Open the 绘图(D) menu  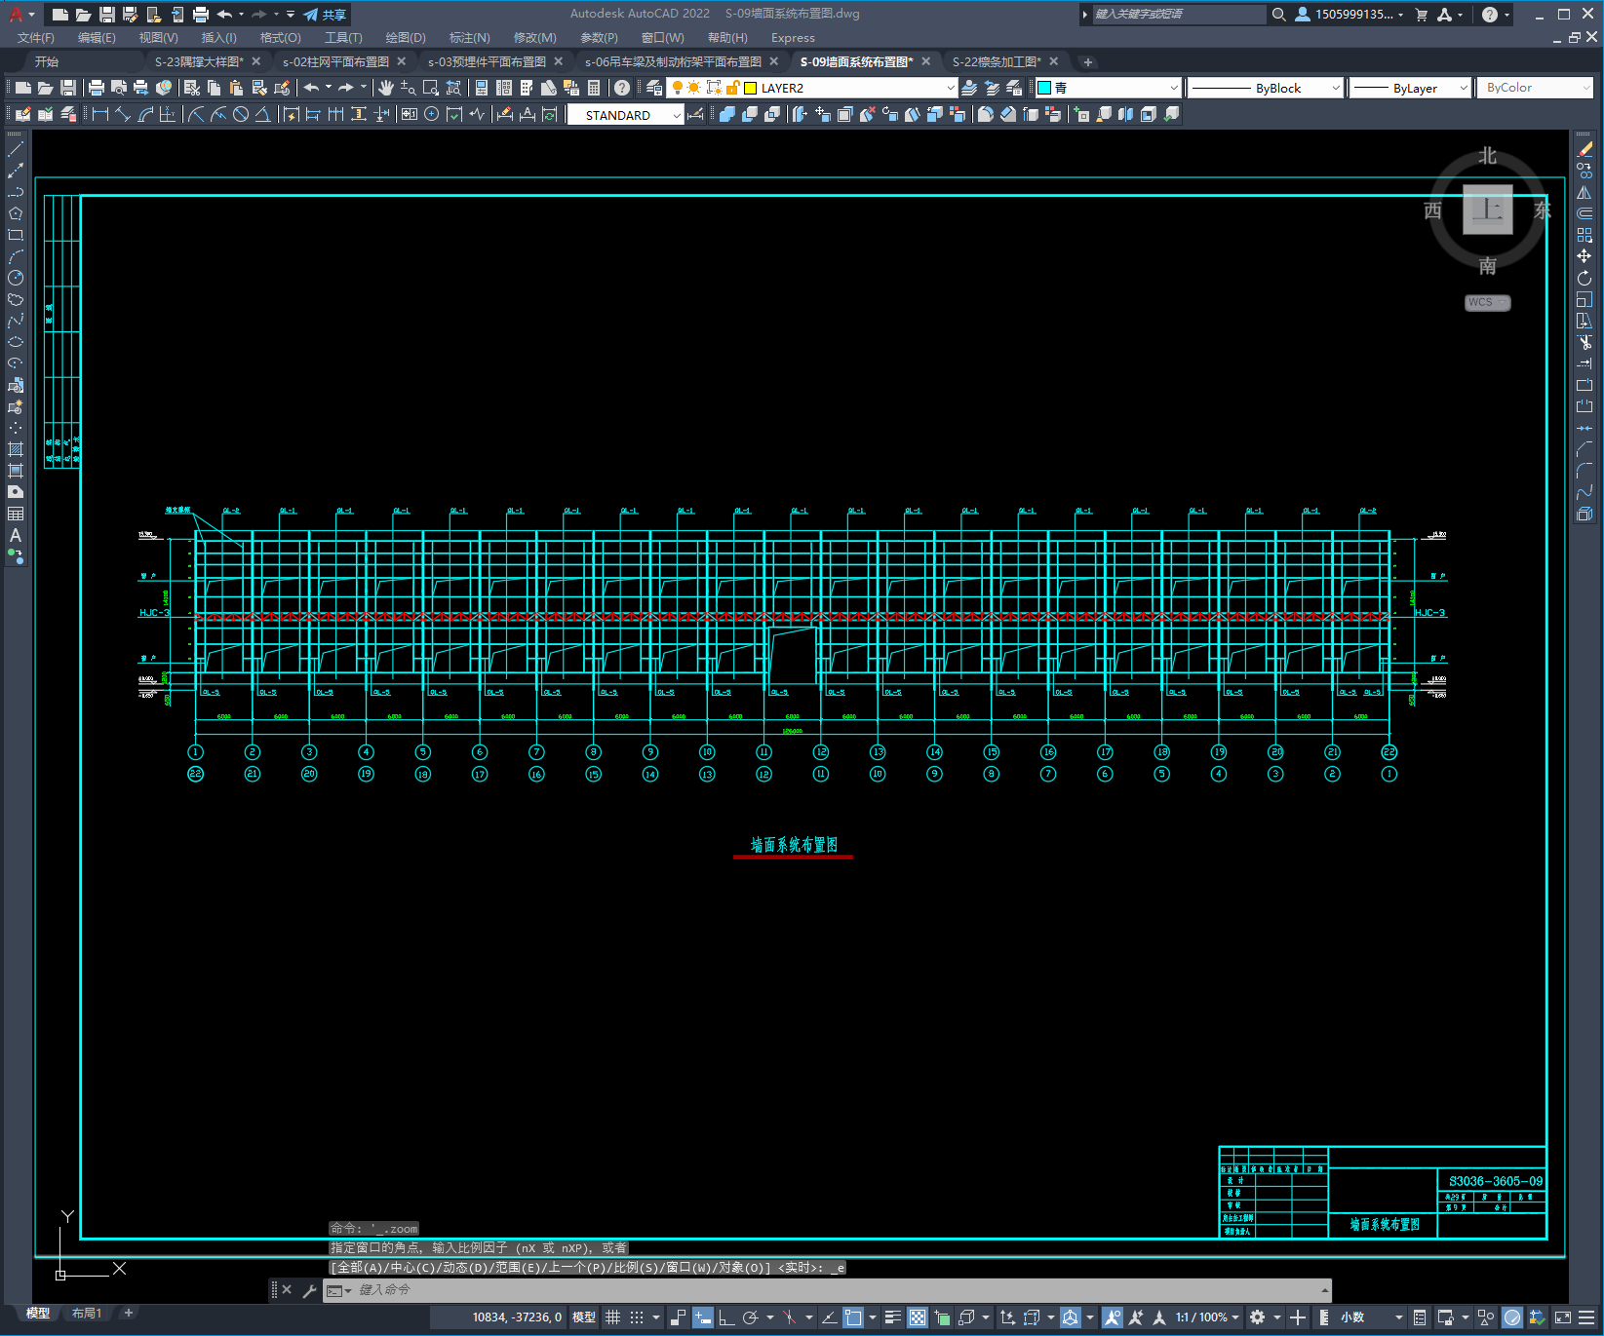click(406, 38)
